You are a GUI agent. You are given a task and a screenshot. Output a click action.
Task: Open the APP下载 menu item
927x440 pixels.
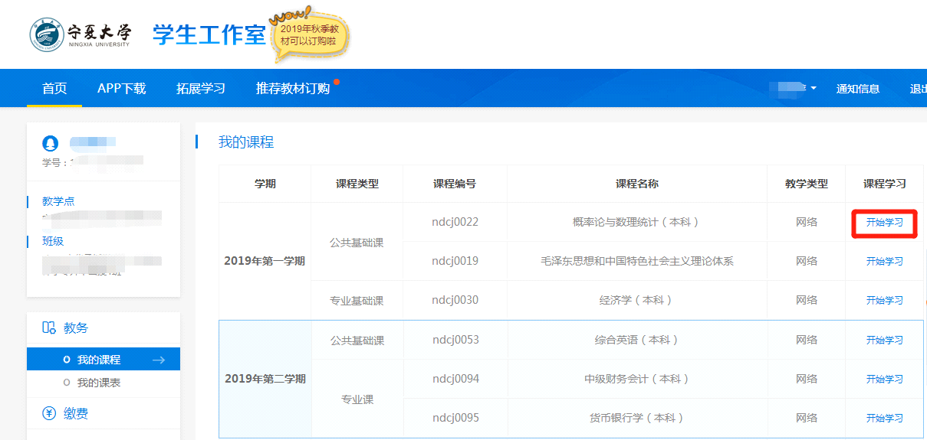click(121, 89)
